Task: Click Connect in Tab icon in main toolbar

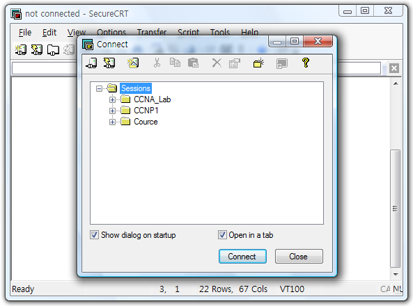Action: [x=53, y=50]
